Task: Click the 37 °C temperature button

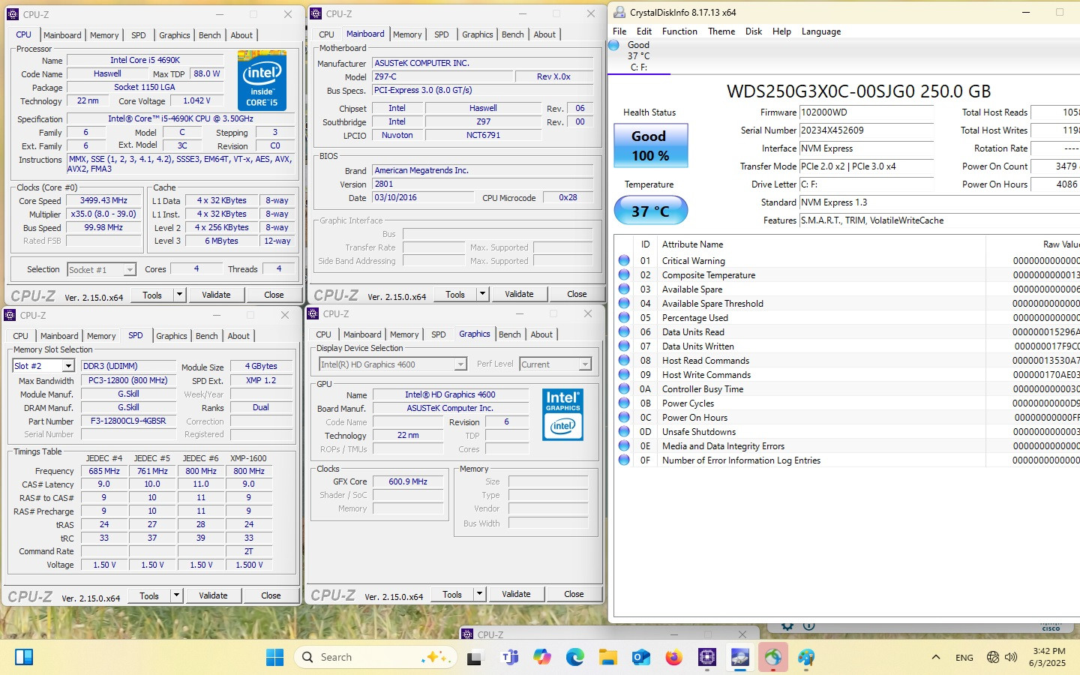Action: tap(650, 211)
